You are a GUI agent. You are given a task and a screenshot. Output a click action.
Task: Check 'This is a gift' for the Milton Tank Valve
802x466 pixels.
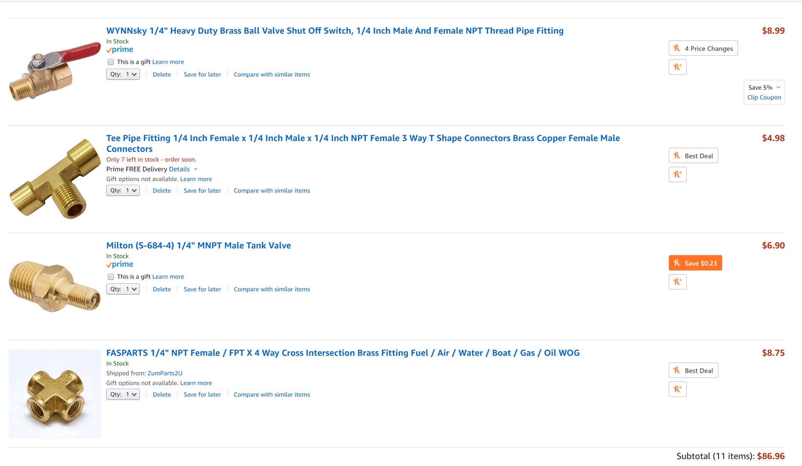pos(111,277)
